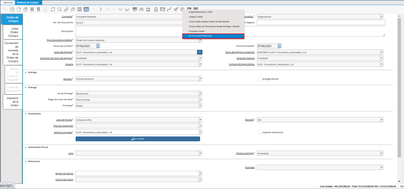Click the Print printer icon
This screenshot has width=404, height=189.
(x=148, y=9)
